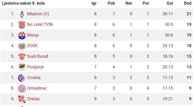194x107 pixels.
Task: Click the Bod column header
Action: tap(188, 3)
